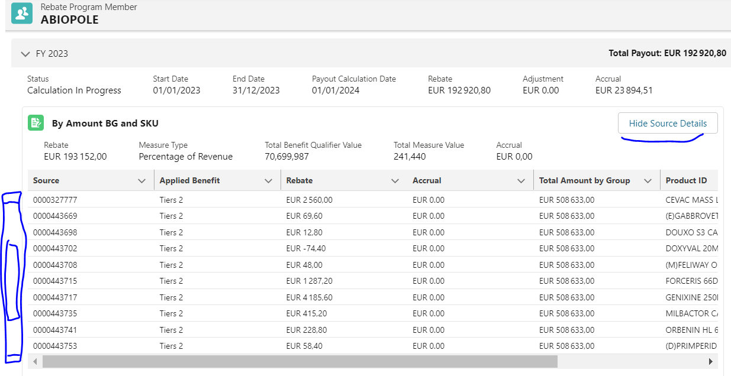Open the Accrual column header dropdown
Screen dimensions: 731x376
520,180
